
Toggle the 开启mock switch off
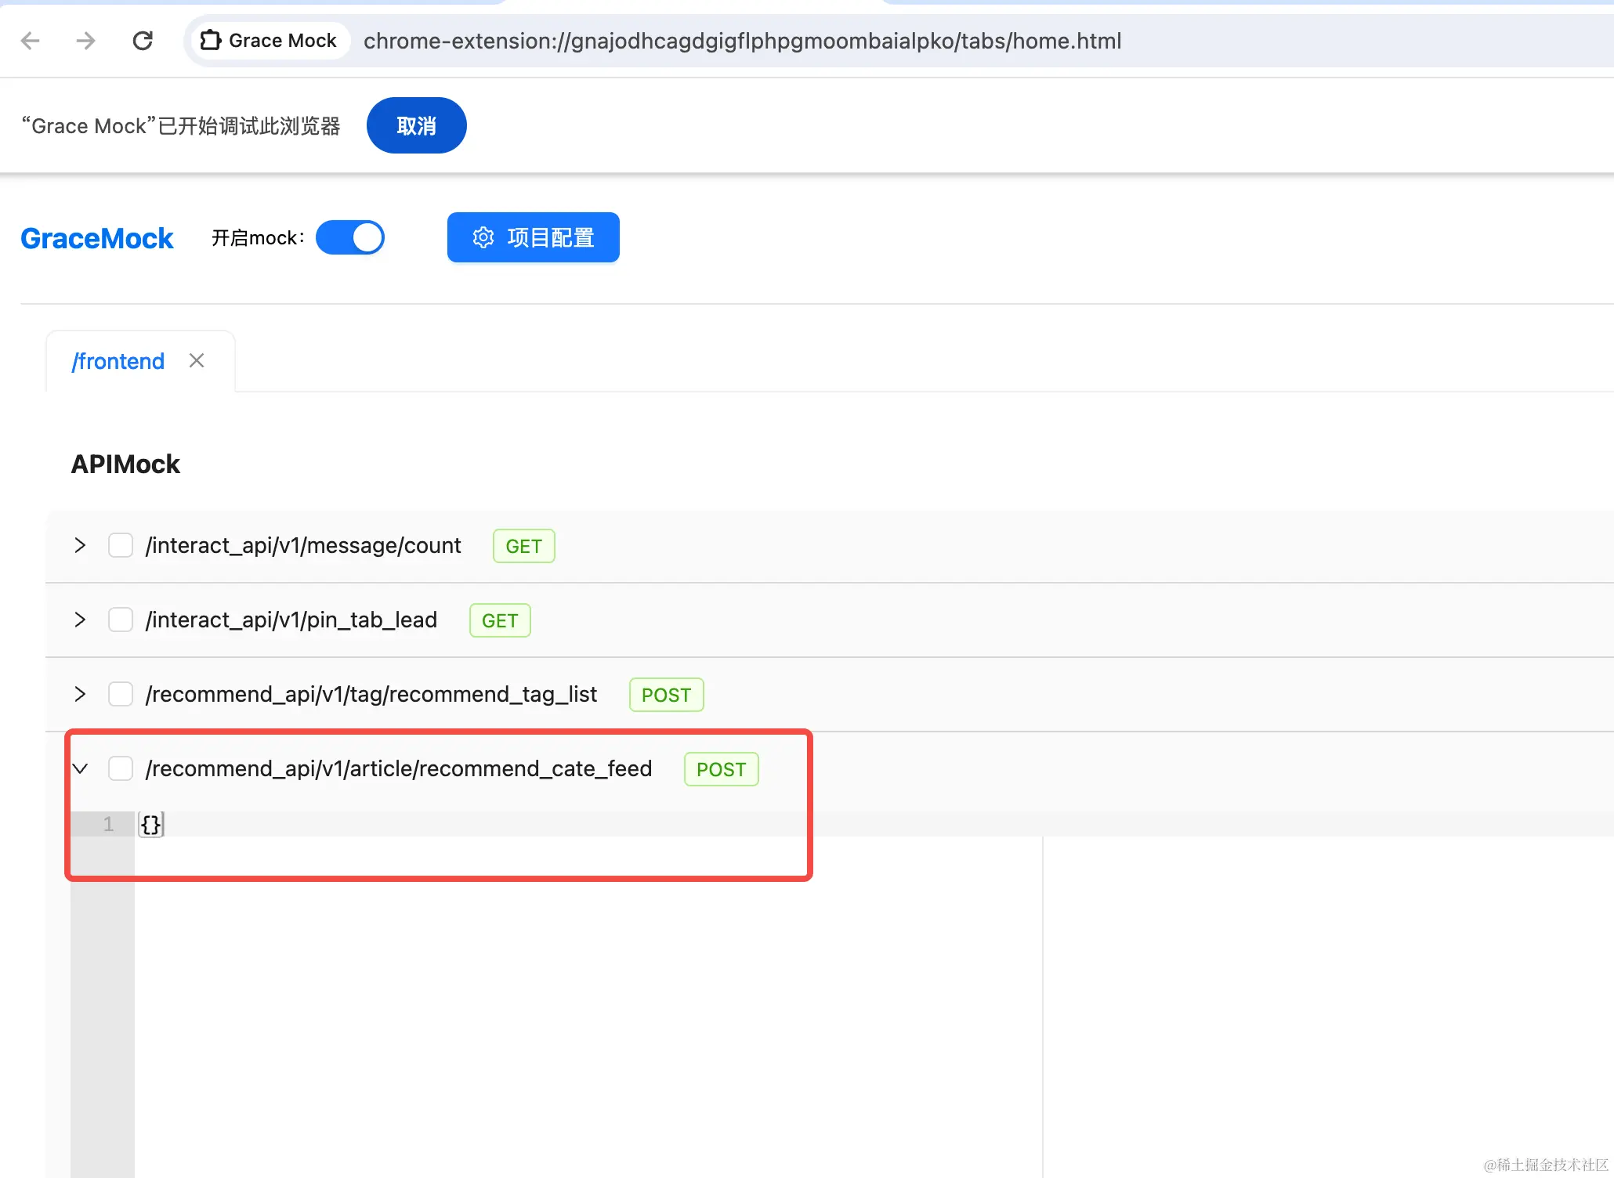pos(349,237)
